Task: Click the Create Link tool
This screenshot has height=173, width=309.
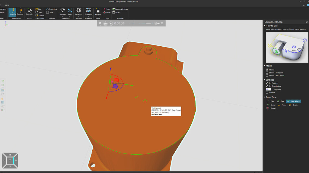Action: (x=52, y=9)
